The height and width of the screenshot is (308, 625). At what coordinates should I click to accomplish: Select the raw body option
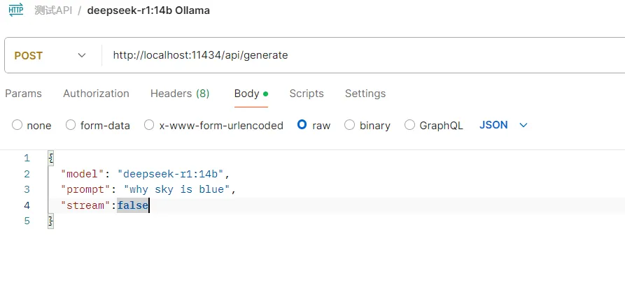pos(302,126)
